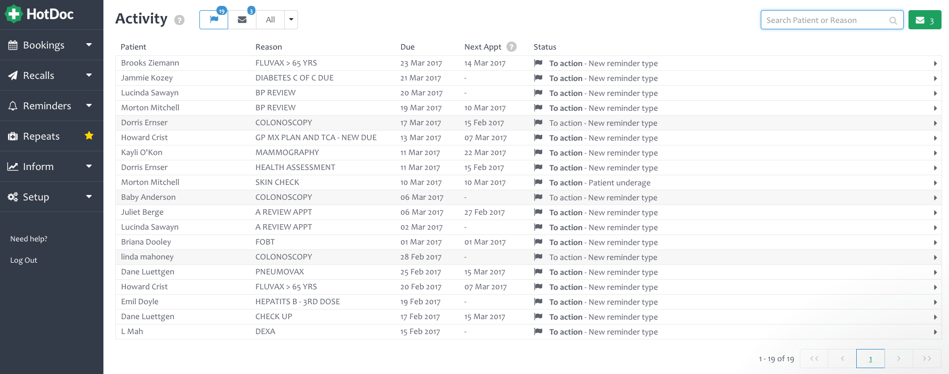Viewport: 949px width, 374px height.
Task: Select the envelope filter showing 3
Action: [x=242, y=20]
